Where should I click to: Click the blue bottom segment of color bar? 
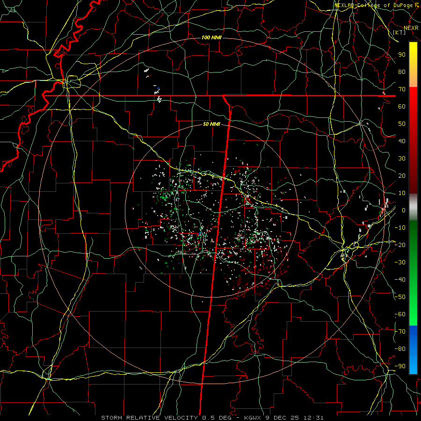tap(413, 350)
